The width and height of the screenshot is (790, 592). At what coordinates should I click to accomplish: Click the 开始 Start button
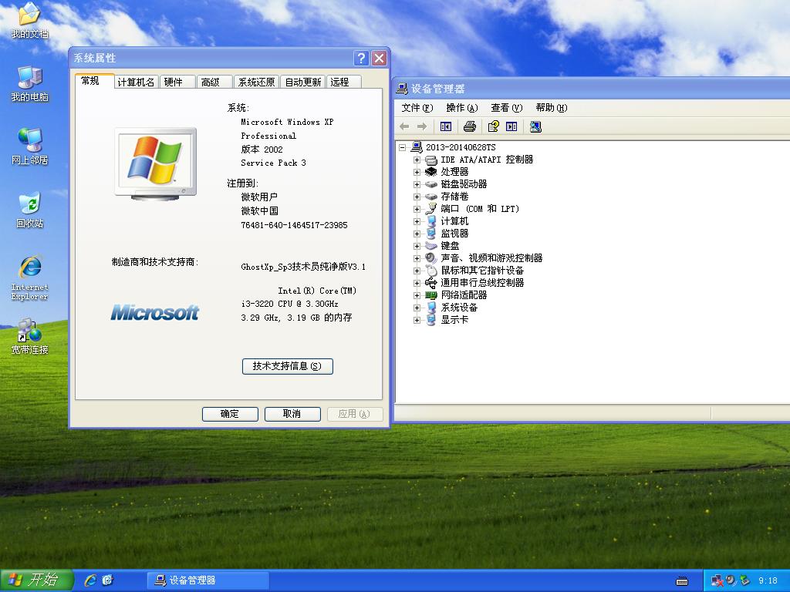36,580
